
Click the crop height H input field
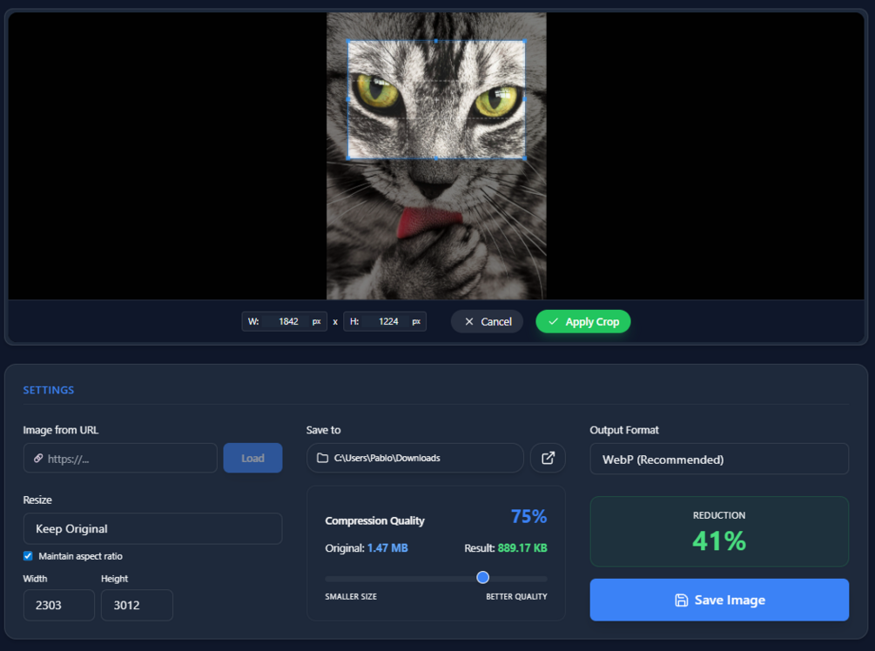(385, 321)
